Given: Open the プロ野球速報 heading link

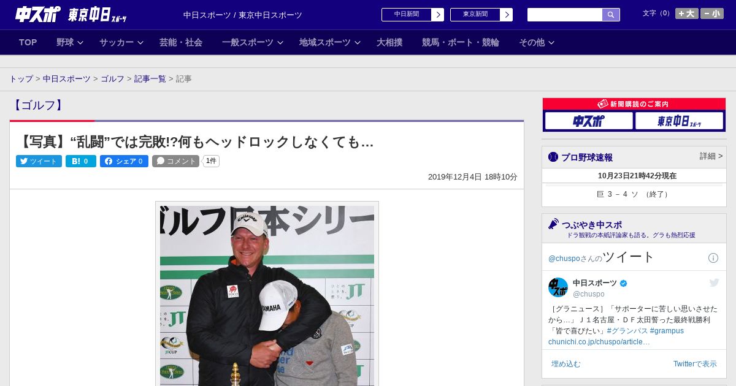Looking at the screenshot, I should (587, 157).
